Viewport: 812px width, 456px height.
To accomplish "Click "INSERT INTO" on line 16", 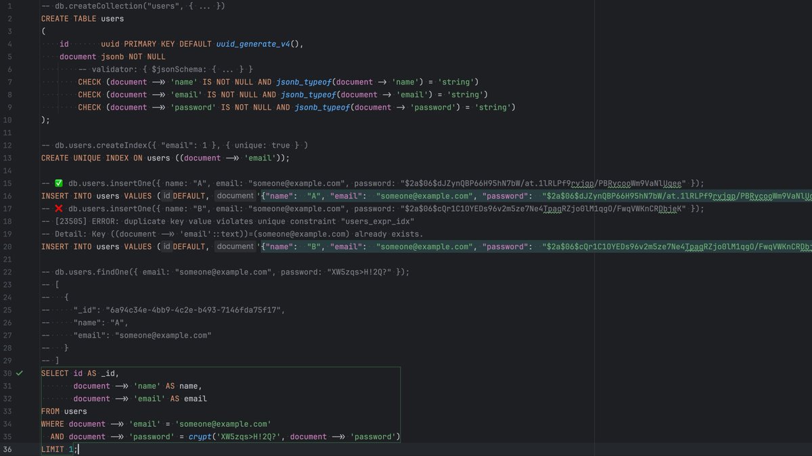I will 66,196.
